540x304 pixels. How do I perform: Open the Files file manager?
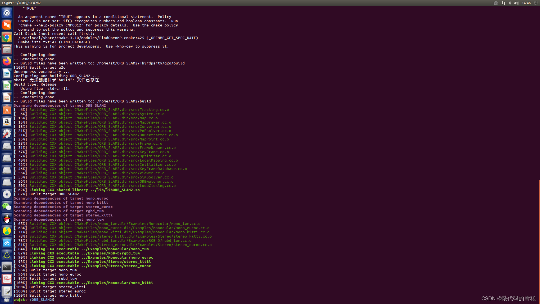coord(7,49)
